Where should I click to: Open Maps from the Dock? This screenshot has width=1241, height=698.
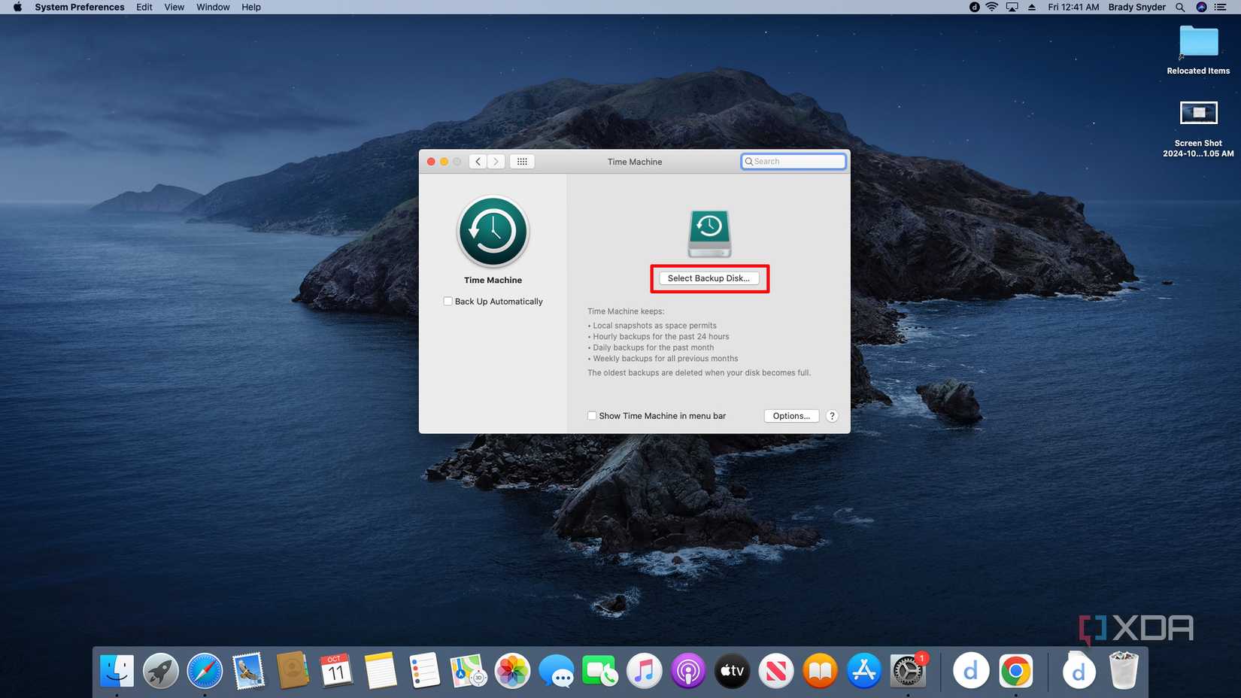tap(469, 671)
